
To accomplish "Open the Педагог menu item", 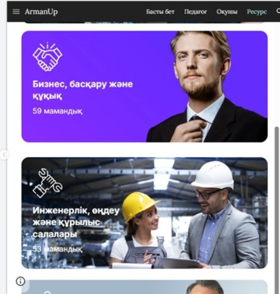I will 195,12.
